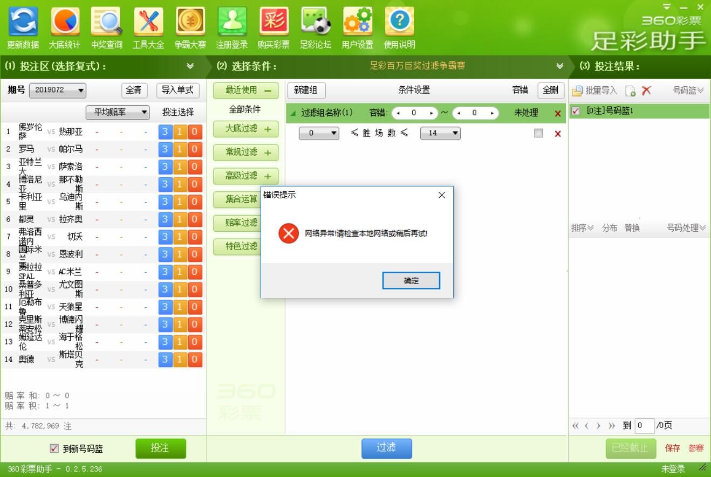The height and width of the screenshot is (477, 711).
Task: Increase the second 容错 value with right arrow
Action: point(492,113)
